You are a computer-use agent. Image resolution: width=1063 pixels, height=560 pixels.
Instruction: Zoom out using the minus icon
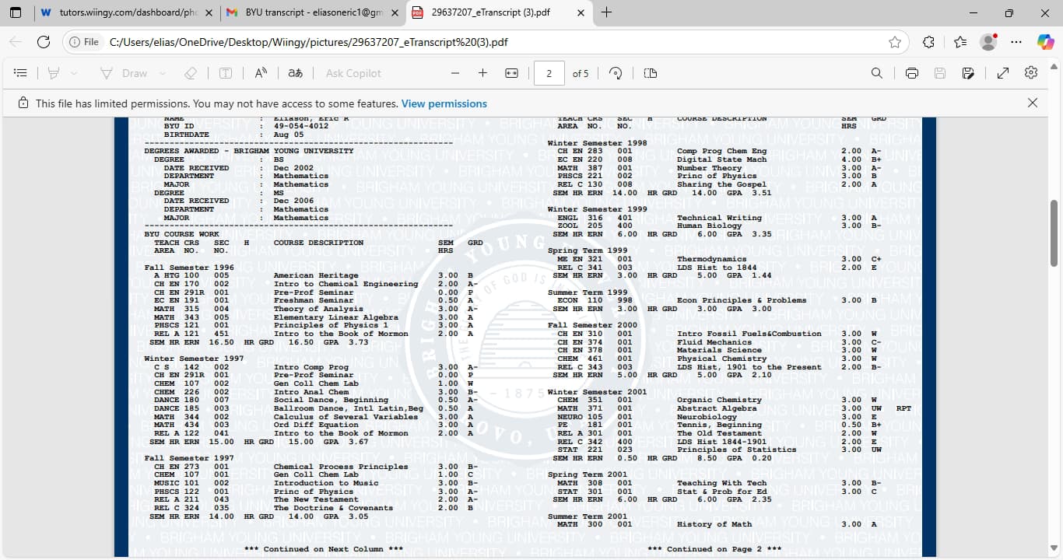pos(455,73)
